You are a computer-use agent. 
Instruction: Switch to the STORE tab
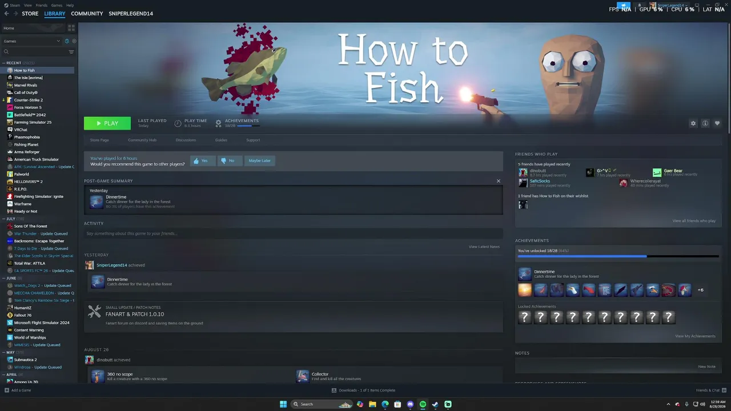pyautogui.click(x=30, y=14)
